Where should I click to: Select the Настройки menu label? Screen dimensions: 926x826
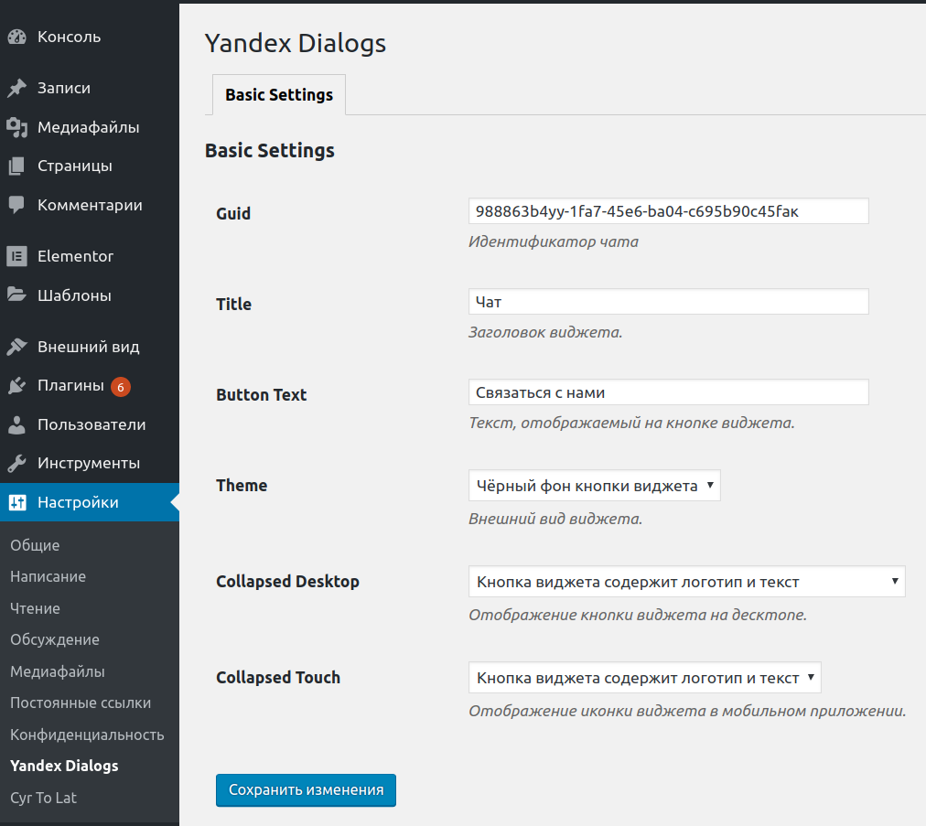(x=78, y=502)
